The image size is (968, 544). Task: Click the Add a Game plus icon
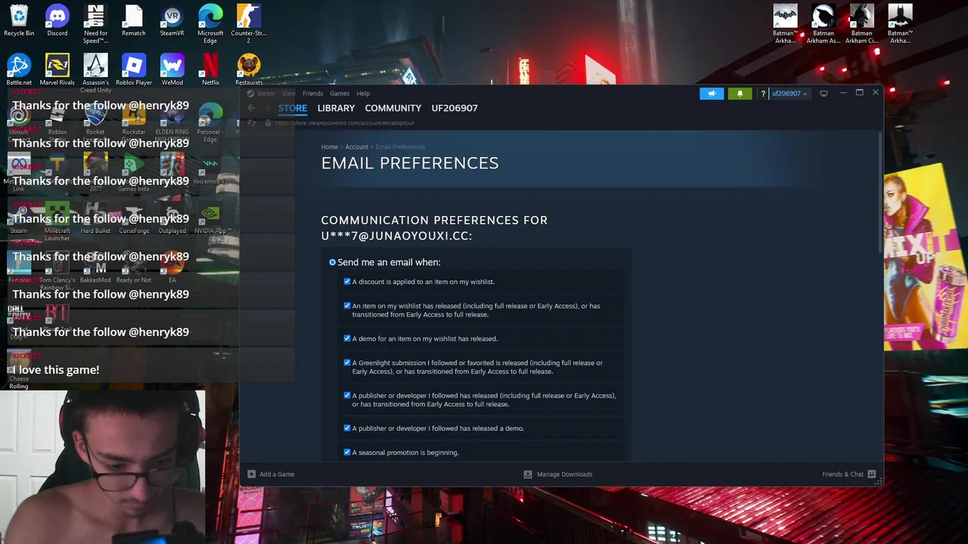tap(252, 474)
